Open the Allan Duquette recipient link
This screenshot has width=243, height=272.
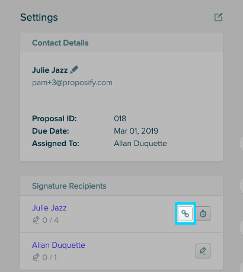[59, 245]
